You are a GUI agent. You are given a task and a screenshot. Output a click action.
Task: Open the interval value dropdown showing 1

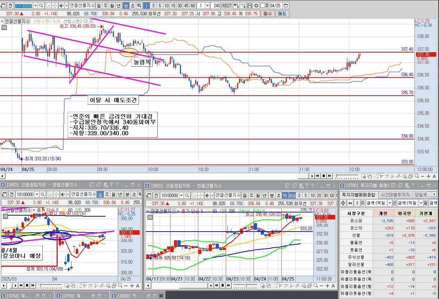207,6
